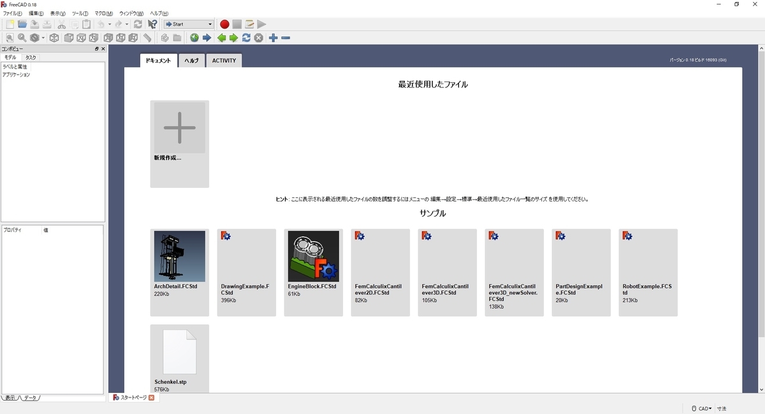Click the fit-all zoom icon
The height and width of the screenshot is (414, 765).
click(x=10, y=37)
